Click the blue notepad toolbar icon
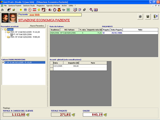Image resolution: width=160 pixels, height=120 pixels. [80, 10]
